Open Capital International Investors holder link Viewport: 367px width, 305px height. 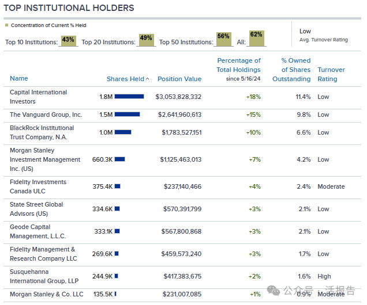tap(38, 97)
